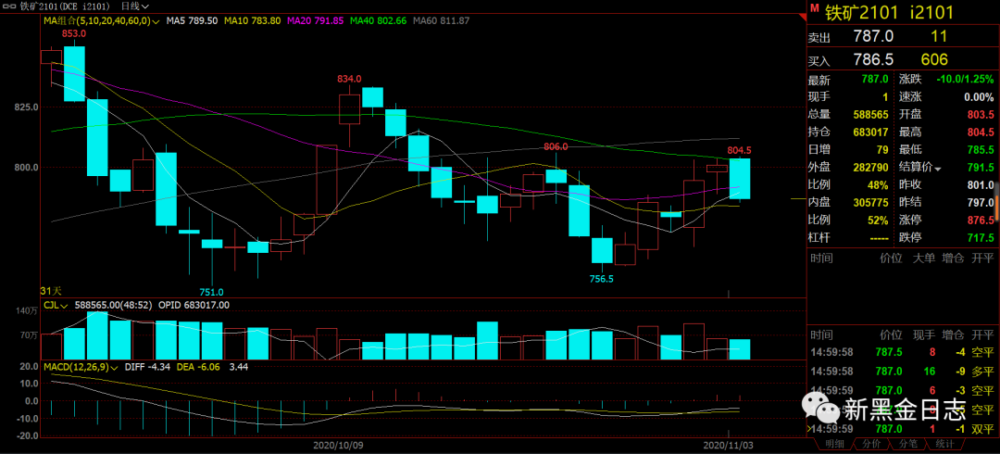1000x454 pixels.
Task: Click the 大单 column header
Action: pos(924,259)
